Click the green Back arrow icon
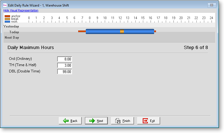This screenshot has width=224, height=133. click(66, 121)
